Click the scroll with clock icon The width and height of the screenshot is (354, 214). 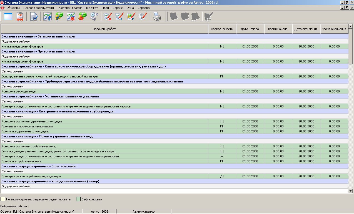tap(94, 17)
